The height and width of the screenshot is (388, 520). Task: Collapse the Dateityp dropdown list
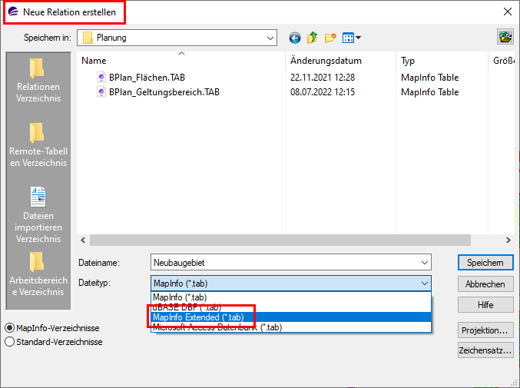(425, 284)
